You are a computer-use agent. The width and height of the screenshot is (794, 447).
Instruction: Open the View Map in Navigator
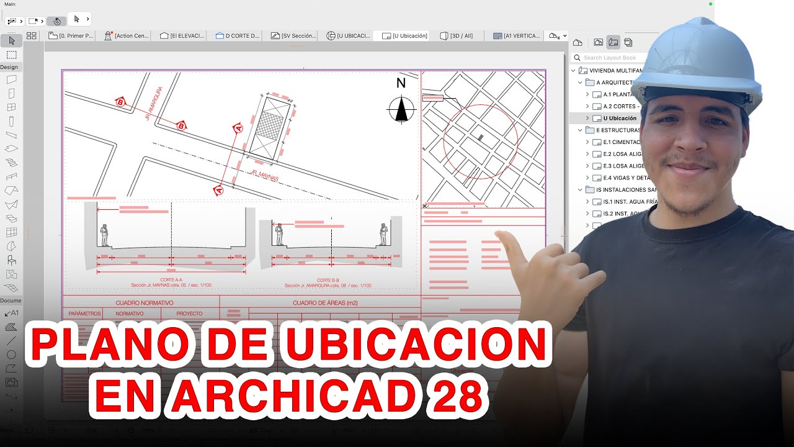[598, 42]
